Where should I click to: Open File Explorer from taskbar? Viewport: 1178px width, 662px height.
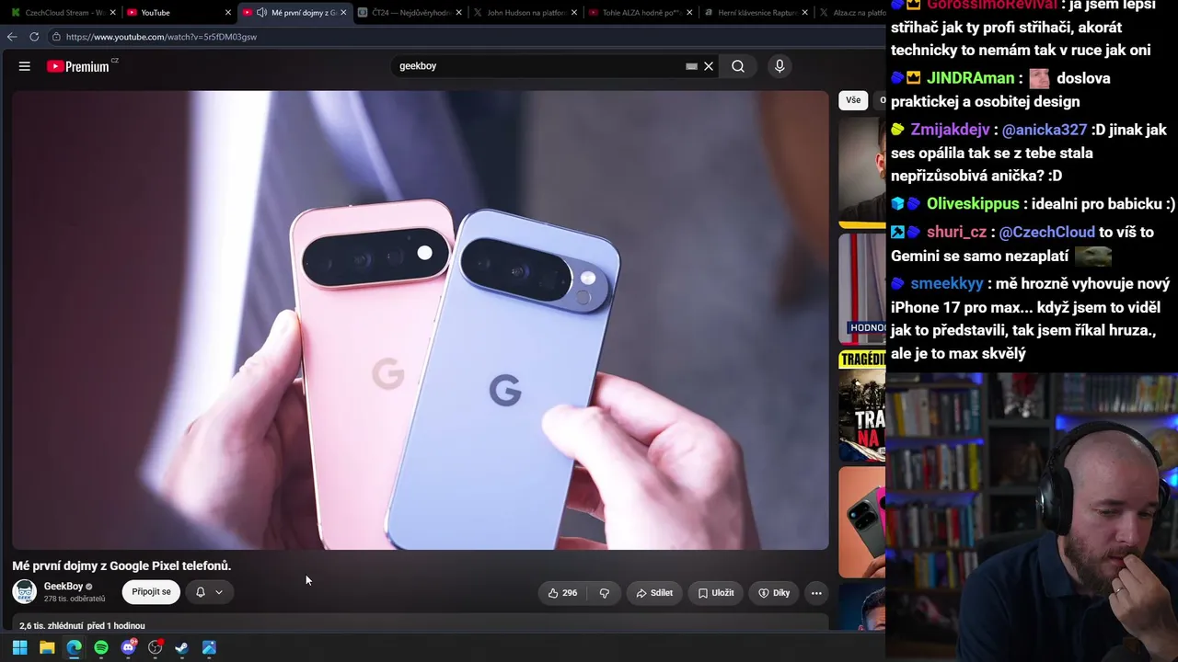pos(47,647)
